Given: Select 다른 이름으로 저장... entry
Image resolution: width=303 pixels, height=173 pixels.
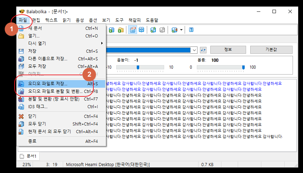Looking at the screenshot, I should (61, 59).
